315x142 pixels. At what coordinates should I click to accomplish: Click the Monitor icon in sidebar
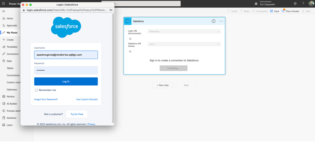click(x=4, y=97)
